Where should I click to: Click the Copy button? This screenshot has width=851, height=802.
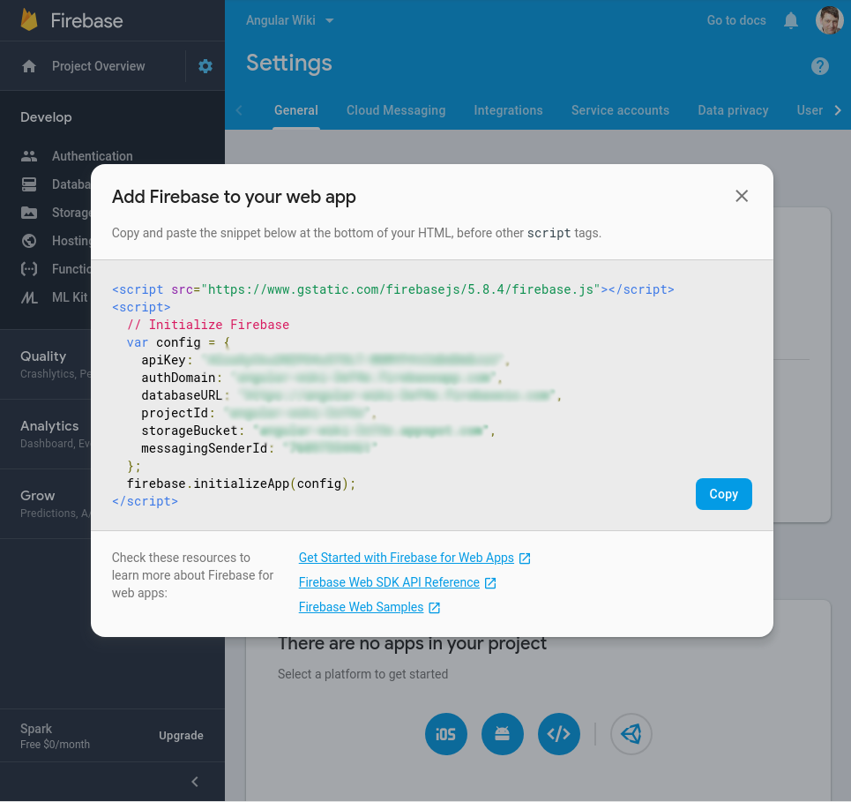pyautogui.click(x=723, y=494)
